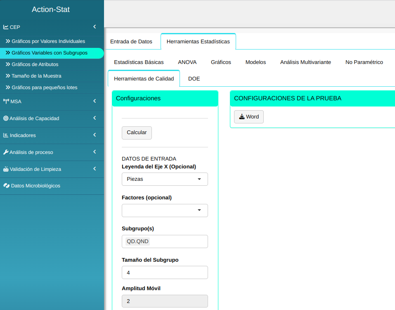Open the Leyenda del Eje X dropdown
Viewport: 395px width, 310px height.
[x=165, y=179]
